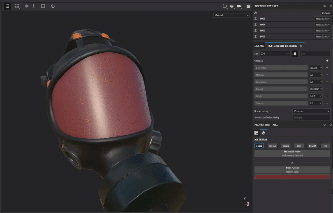The width and height of the screenshot is (333, 213).
Task: Open the Material viewport mode dropdown
Action: pyautogui.click(x=231, y=15)
